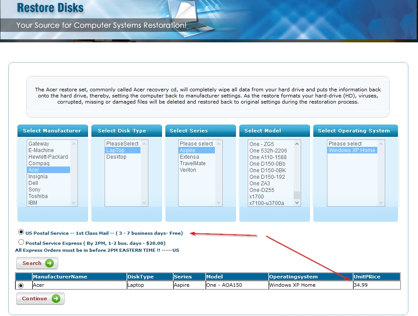Select Veriton series

coord(197,170)
